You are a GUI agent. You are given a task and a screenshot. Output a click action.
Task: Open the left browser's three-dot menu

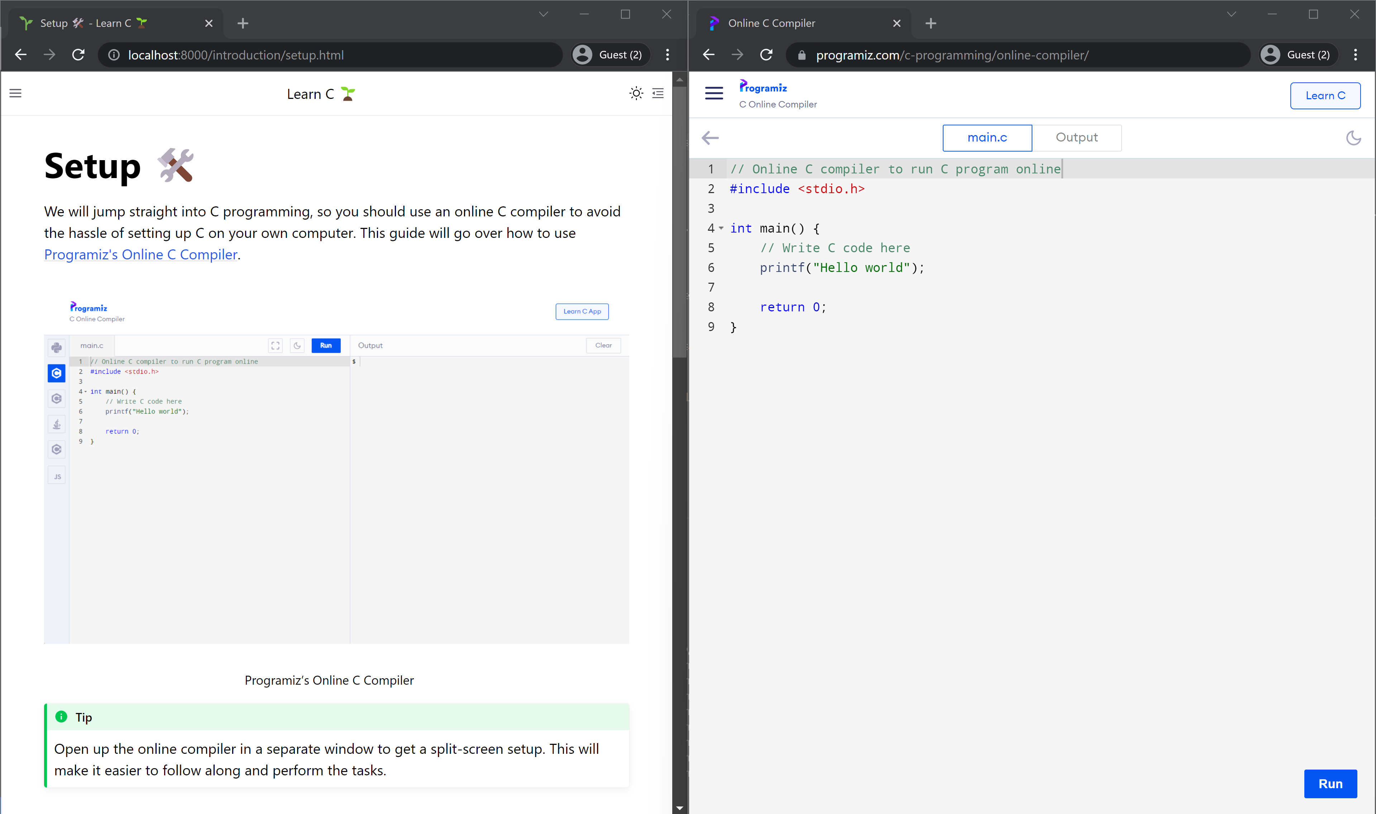668,55
